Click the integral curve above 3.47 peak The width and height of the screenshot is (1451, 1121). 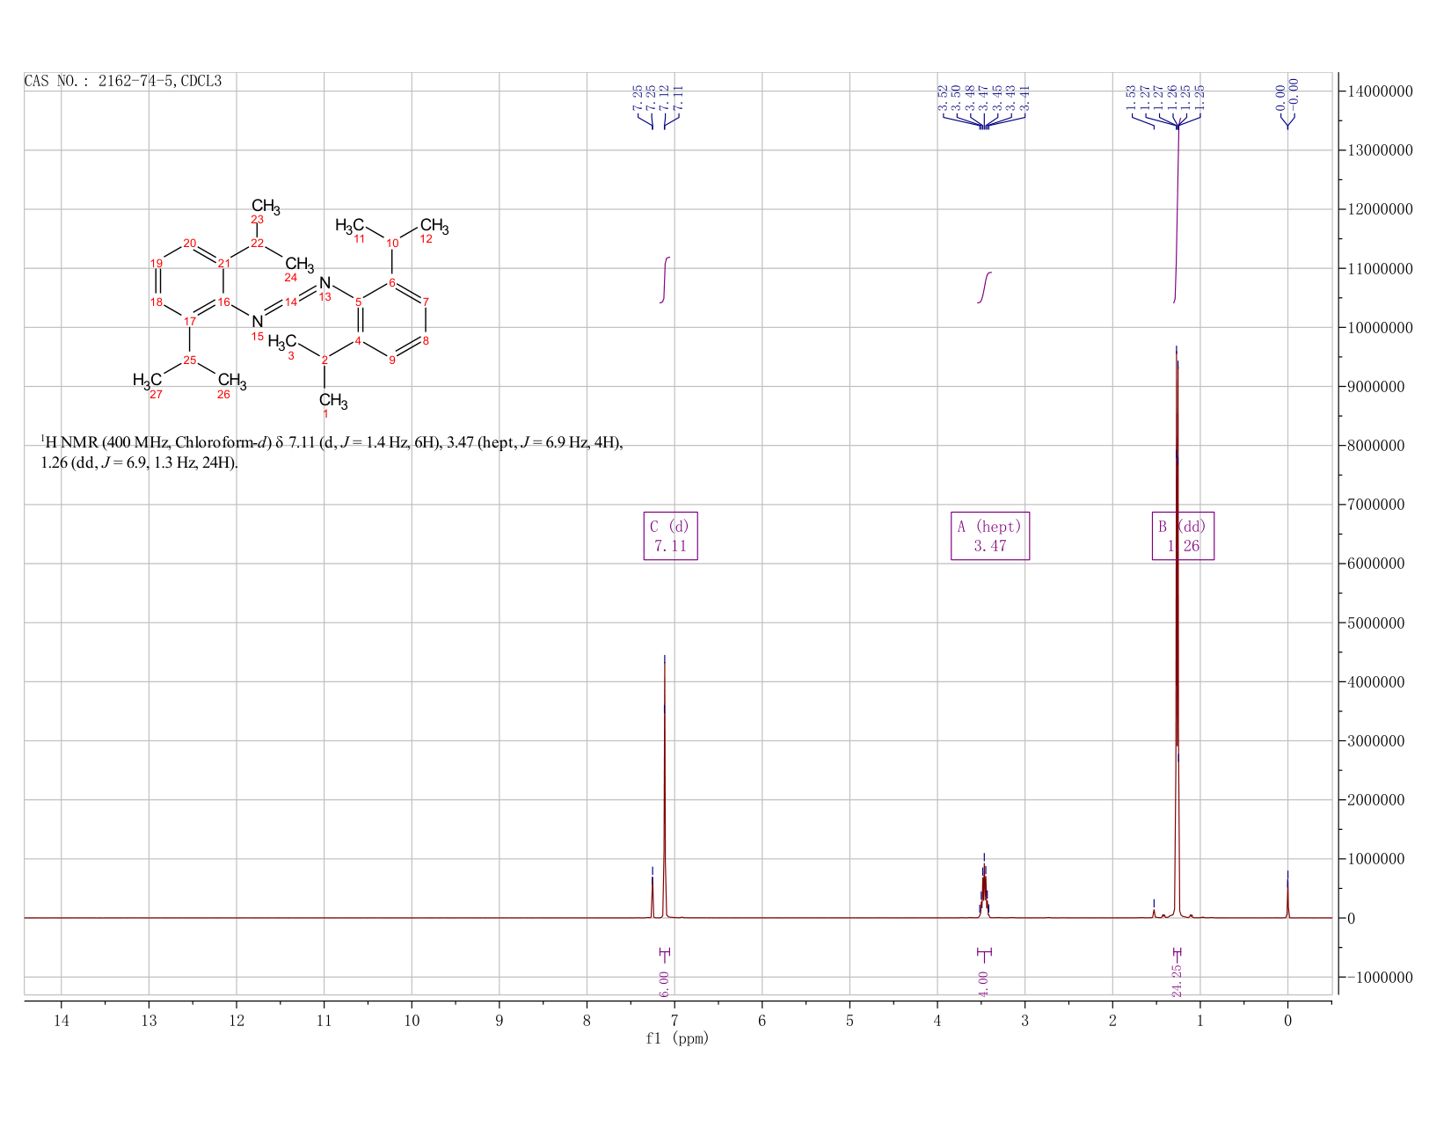[x=985, y=288]
